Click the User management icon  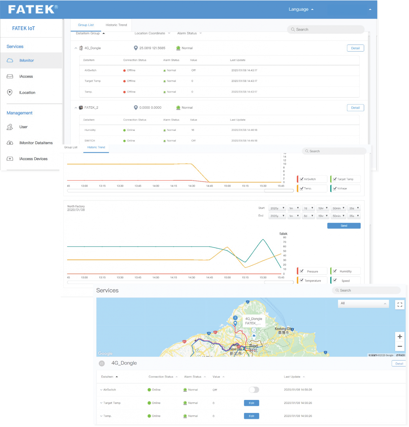10,127
